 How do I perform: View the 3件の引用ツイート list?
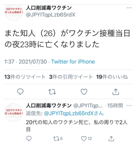71,77
